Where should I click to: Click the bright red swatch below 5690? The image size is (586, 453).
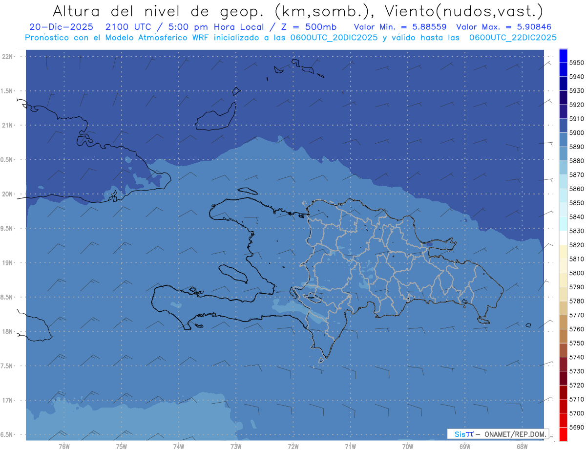[x=563, y=434]
